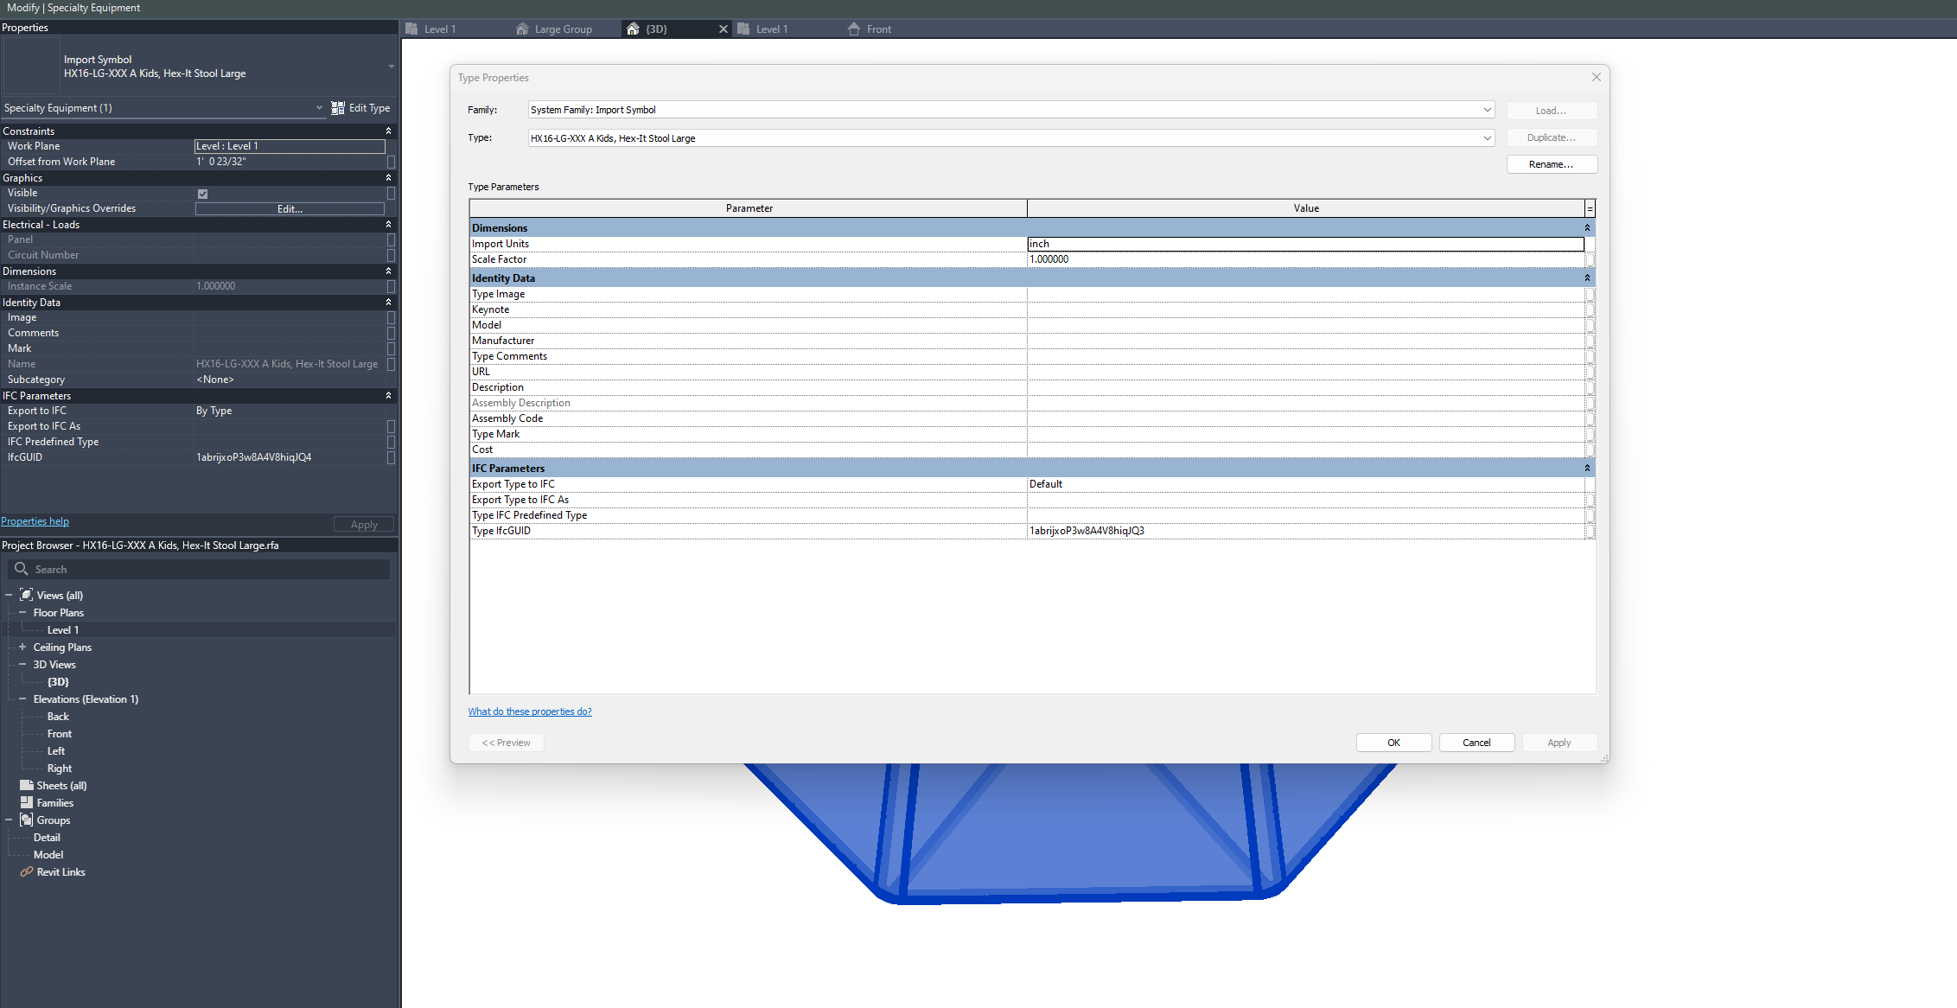Open 'What do these properties do?' link

[x=530, y=711]
